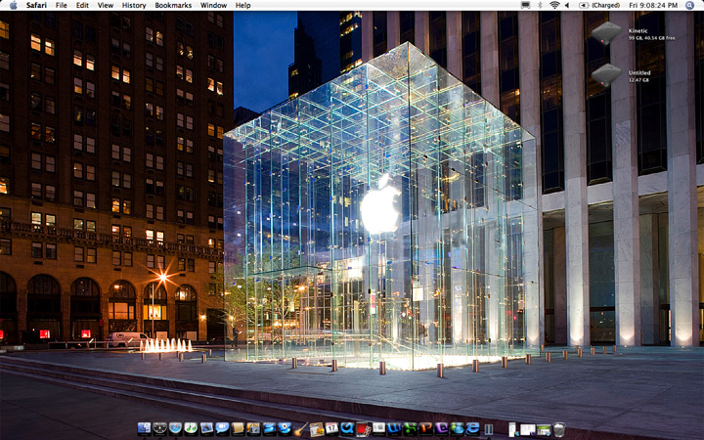
Task: Click the Bluetooth menu bar icon
Action: coord(540,5)
